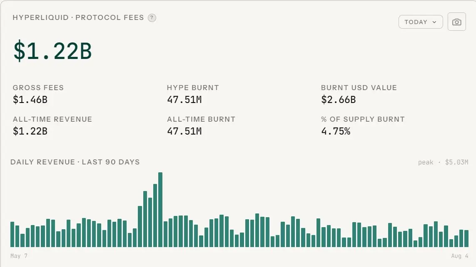Click the May 7 axis label

click(x=19, y=256)
